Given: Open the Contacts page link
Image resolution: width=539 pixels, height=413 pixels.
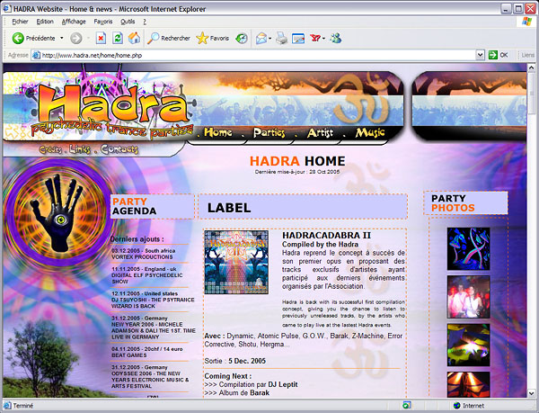Looking at the screenshot, I should click(119, 149).
